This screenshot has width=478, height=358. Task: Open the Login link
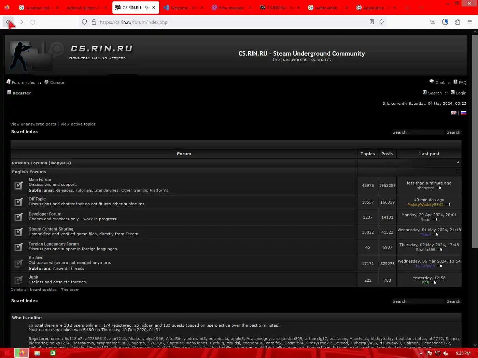tap(461, 93)
